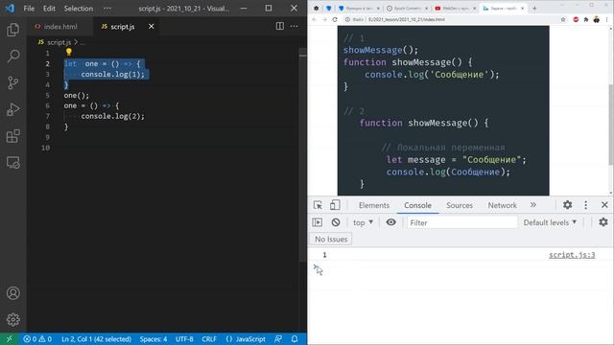Open the editor More Actions ellipsis
Screen dimensions: 614x345
[295, 26]
